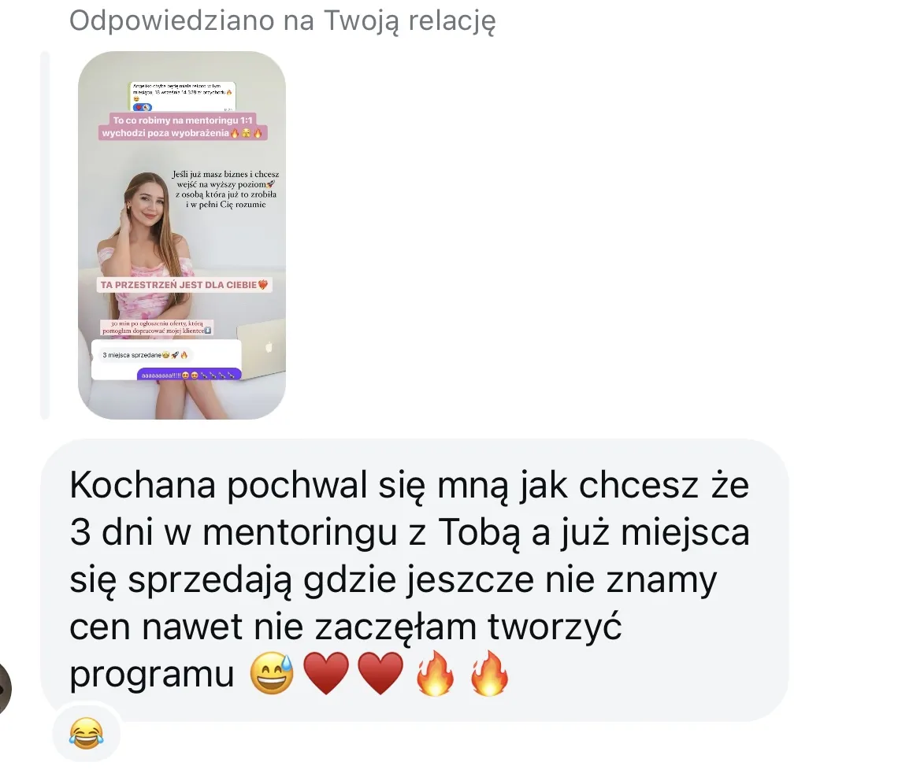Click the last fire emoji in message
924x777 pixels.
tap(489, 673)
